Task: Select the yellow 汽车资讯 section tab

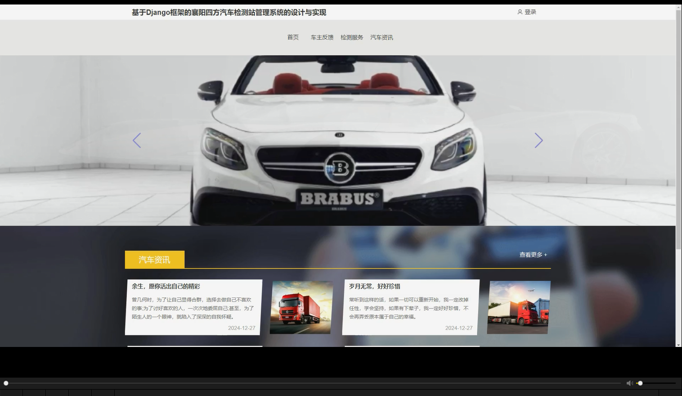Action: pyautogui.click(x=155, y=260)
